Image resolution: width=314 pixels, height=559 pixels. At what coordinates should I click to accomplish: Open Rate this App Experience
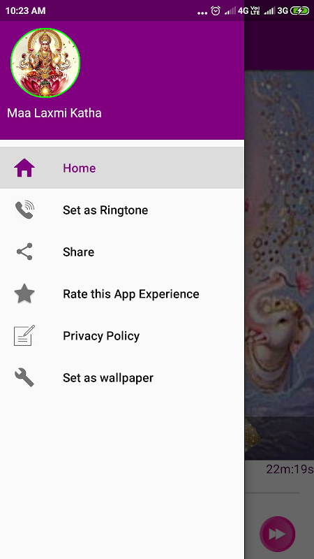(x=121, y=293)
